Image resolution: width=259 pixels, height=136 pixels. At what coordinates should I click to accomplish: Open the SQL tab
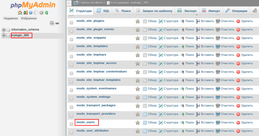click(103, 11)
